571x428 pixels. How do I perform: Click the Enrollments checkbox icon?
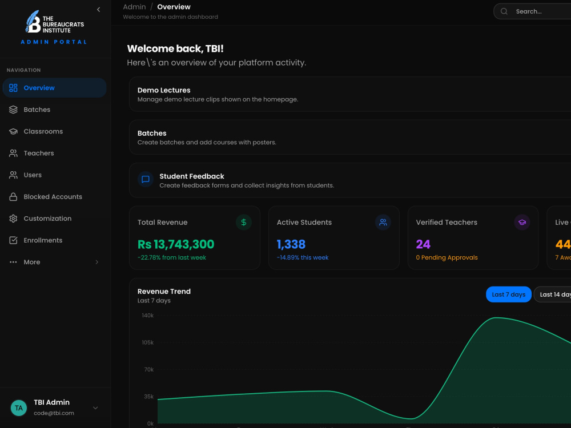coord(13,240)
